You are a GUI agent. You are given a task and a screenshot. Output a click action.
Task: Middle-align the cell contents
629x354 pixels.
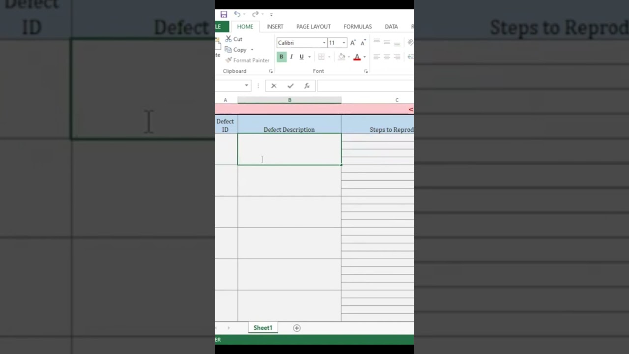tap(387, 43)
